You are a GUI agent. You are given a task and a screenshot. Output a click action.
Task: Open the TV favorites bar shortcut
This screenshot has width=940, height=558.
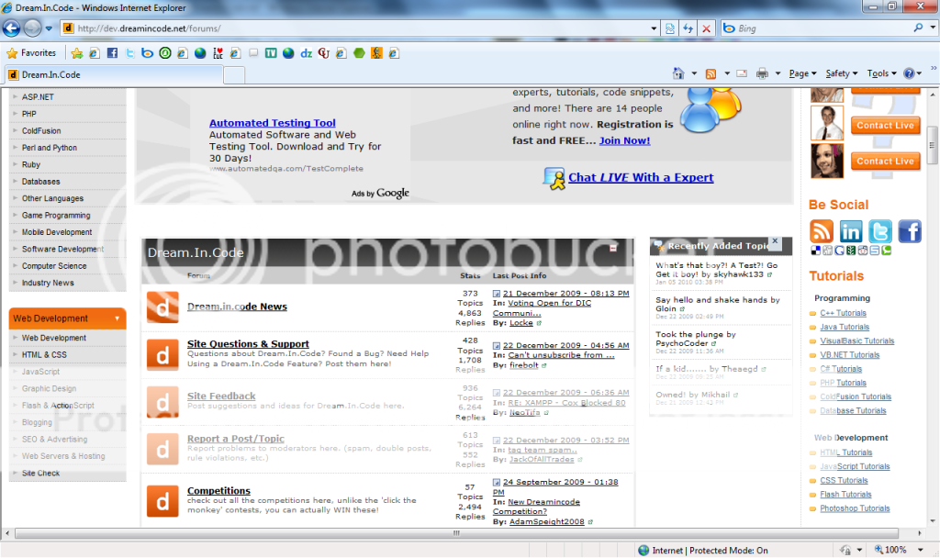(271, 52)
